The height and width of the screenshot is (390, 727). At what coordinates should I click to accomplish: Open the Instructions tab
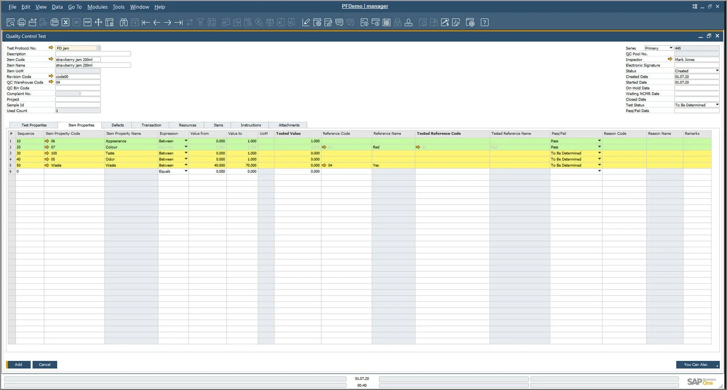pos(251,125)
